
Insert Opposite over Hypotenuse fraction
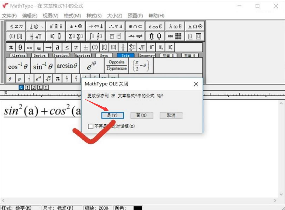point(117,66)
